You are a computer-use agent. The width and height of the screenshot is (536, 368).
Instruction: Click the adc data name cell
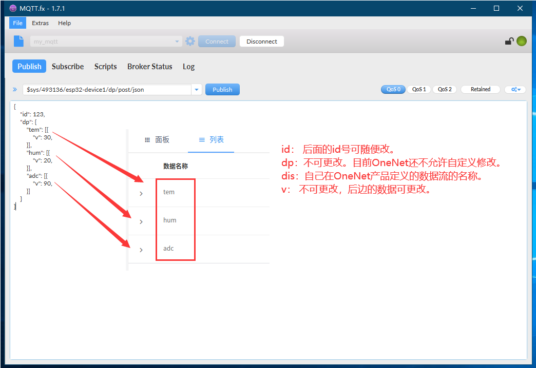(168, 249)
